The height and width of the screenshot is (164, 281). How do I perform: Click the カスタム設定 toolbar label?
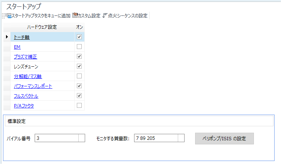click(x=89, y=16)
